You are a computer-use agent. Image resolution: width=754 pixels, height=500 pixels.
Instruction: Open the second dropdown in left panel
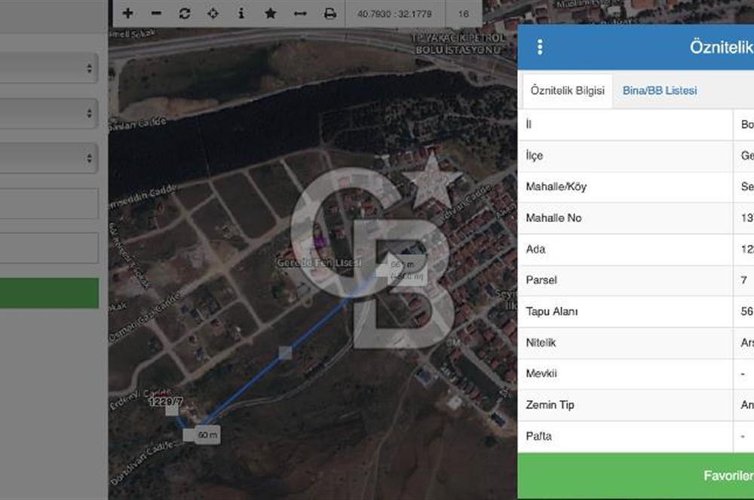tap(49, 113)
